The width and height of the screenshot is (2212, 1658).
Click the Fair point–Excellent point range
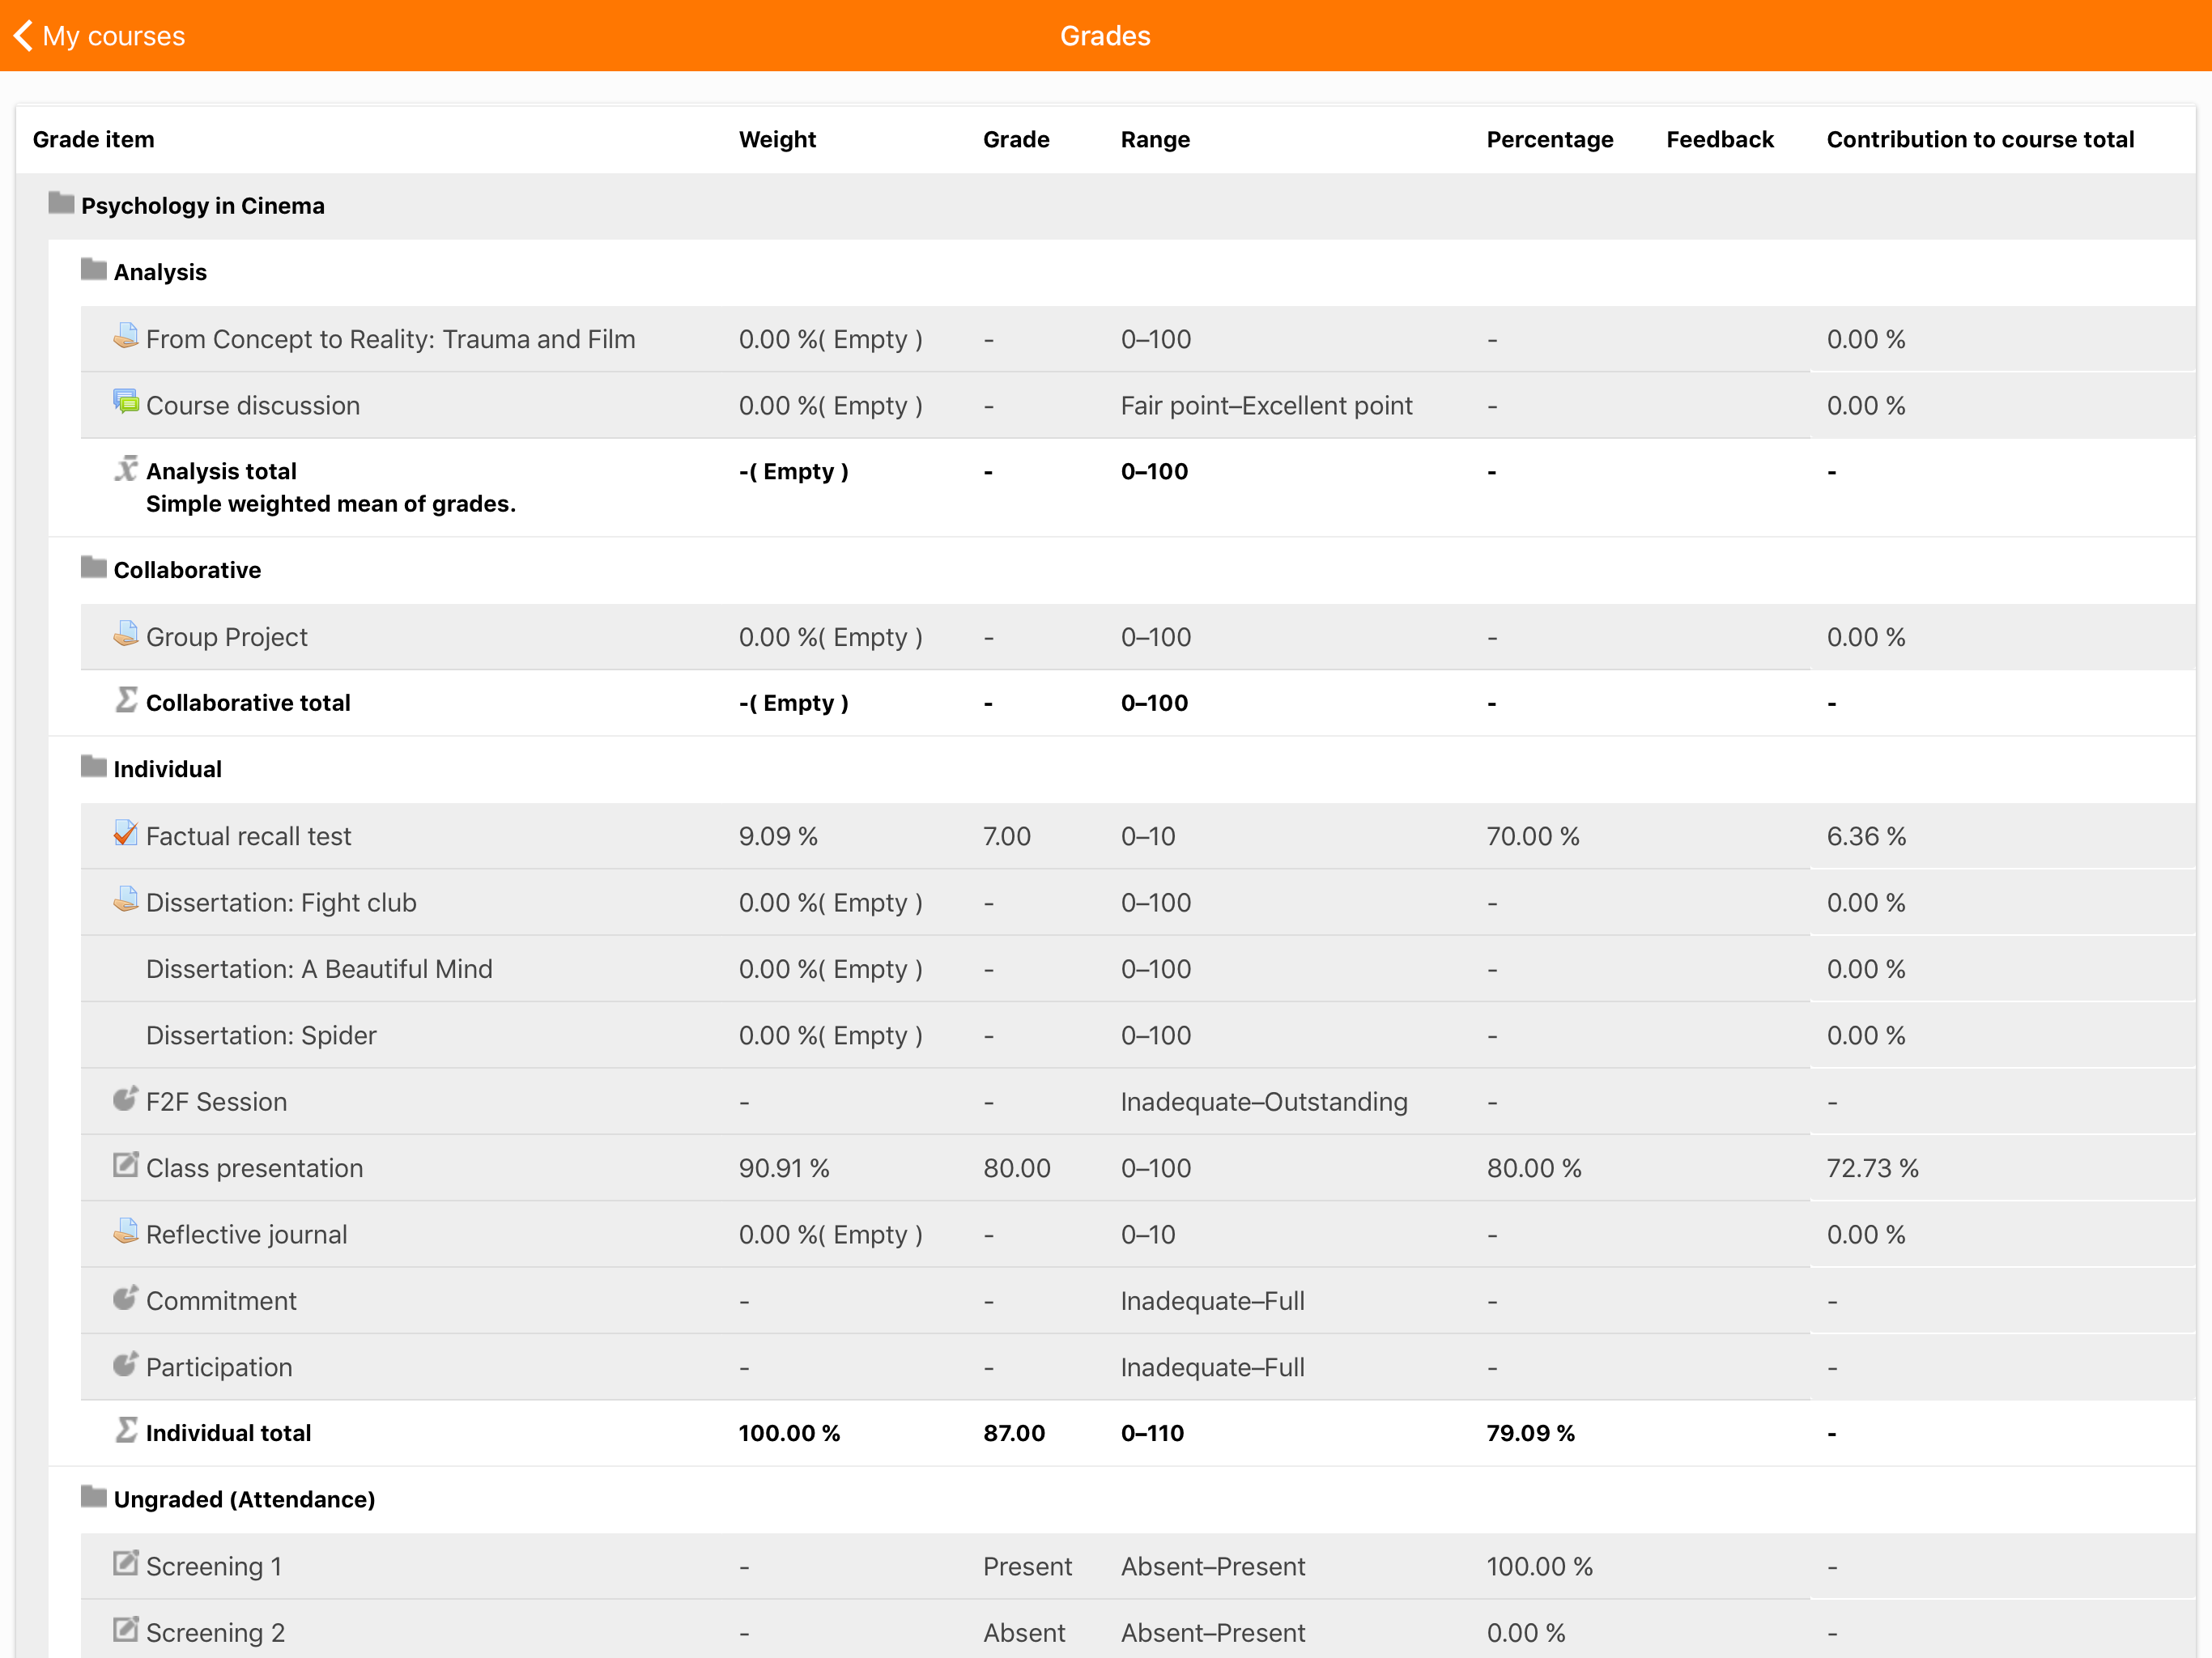pos(1266,405)
